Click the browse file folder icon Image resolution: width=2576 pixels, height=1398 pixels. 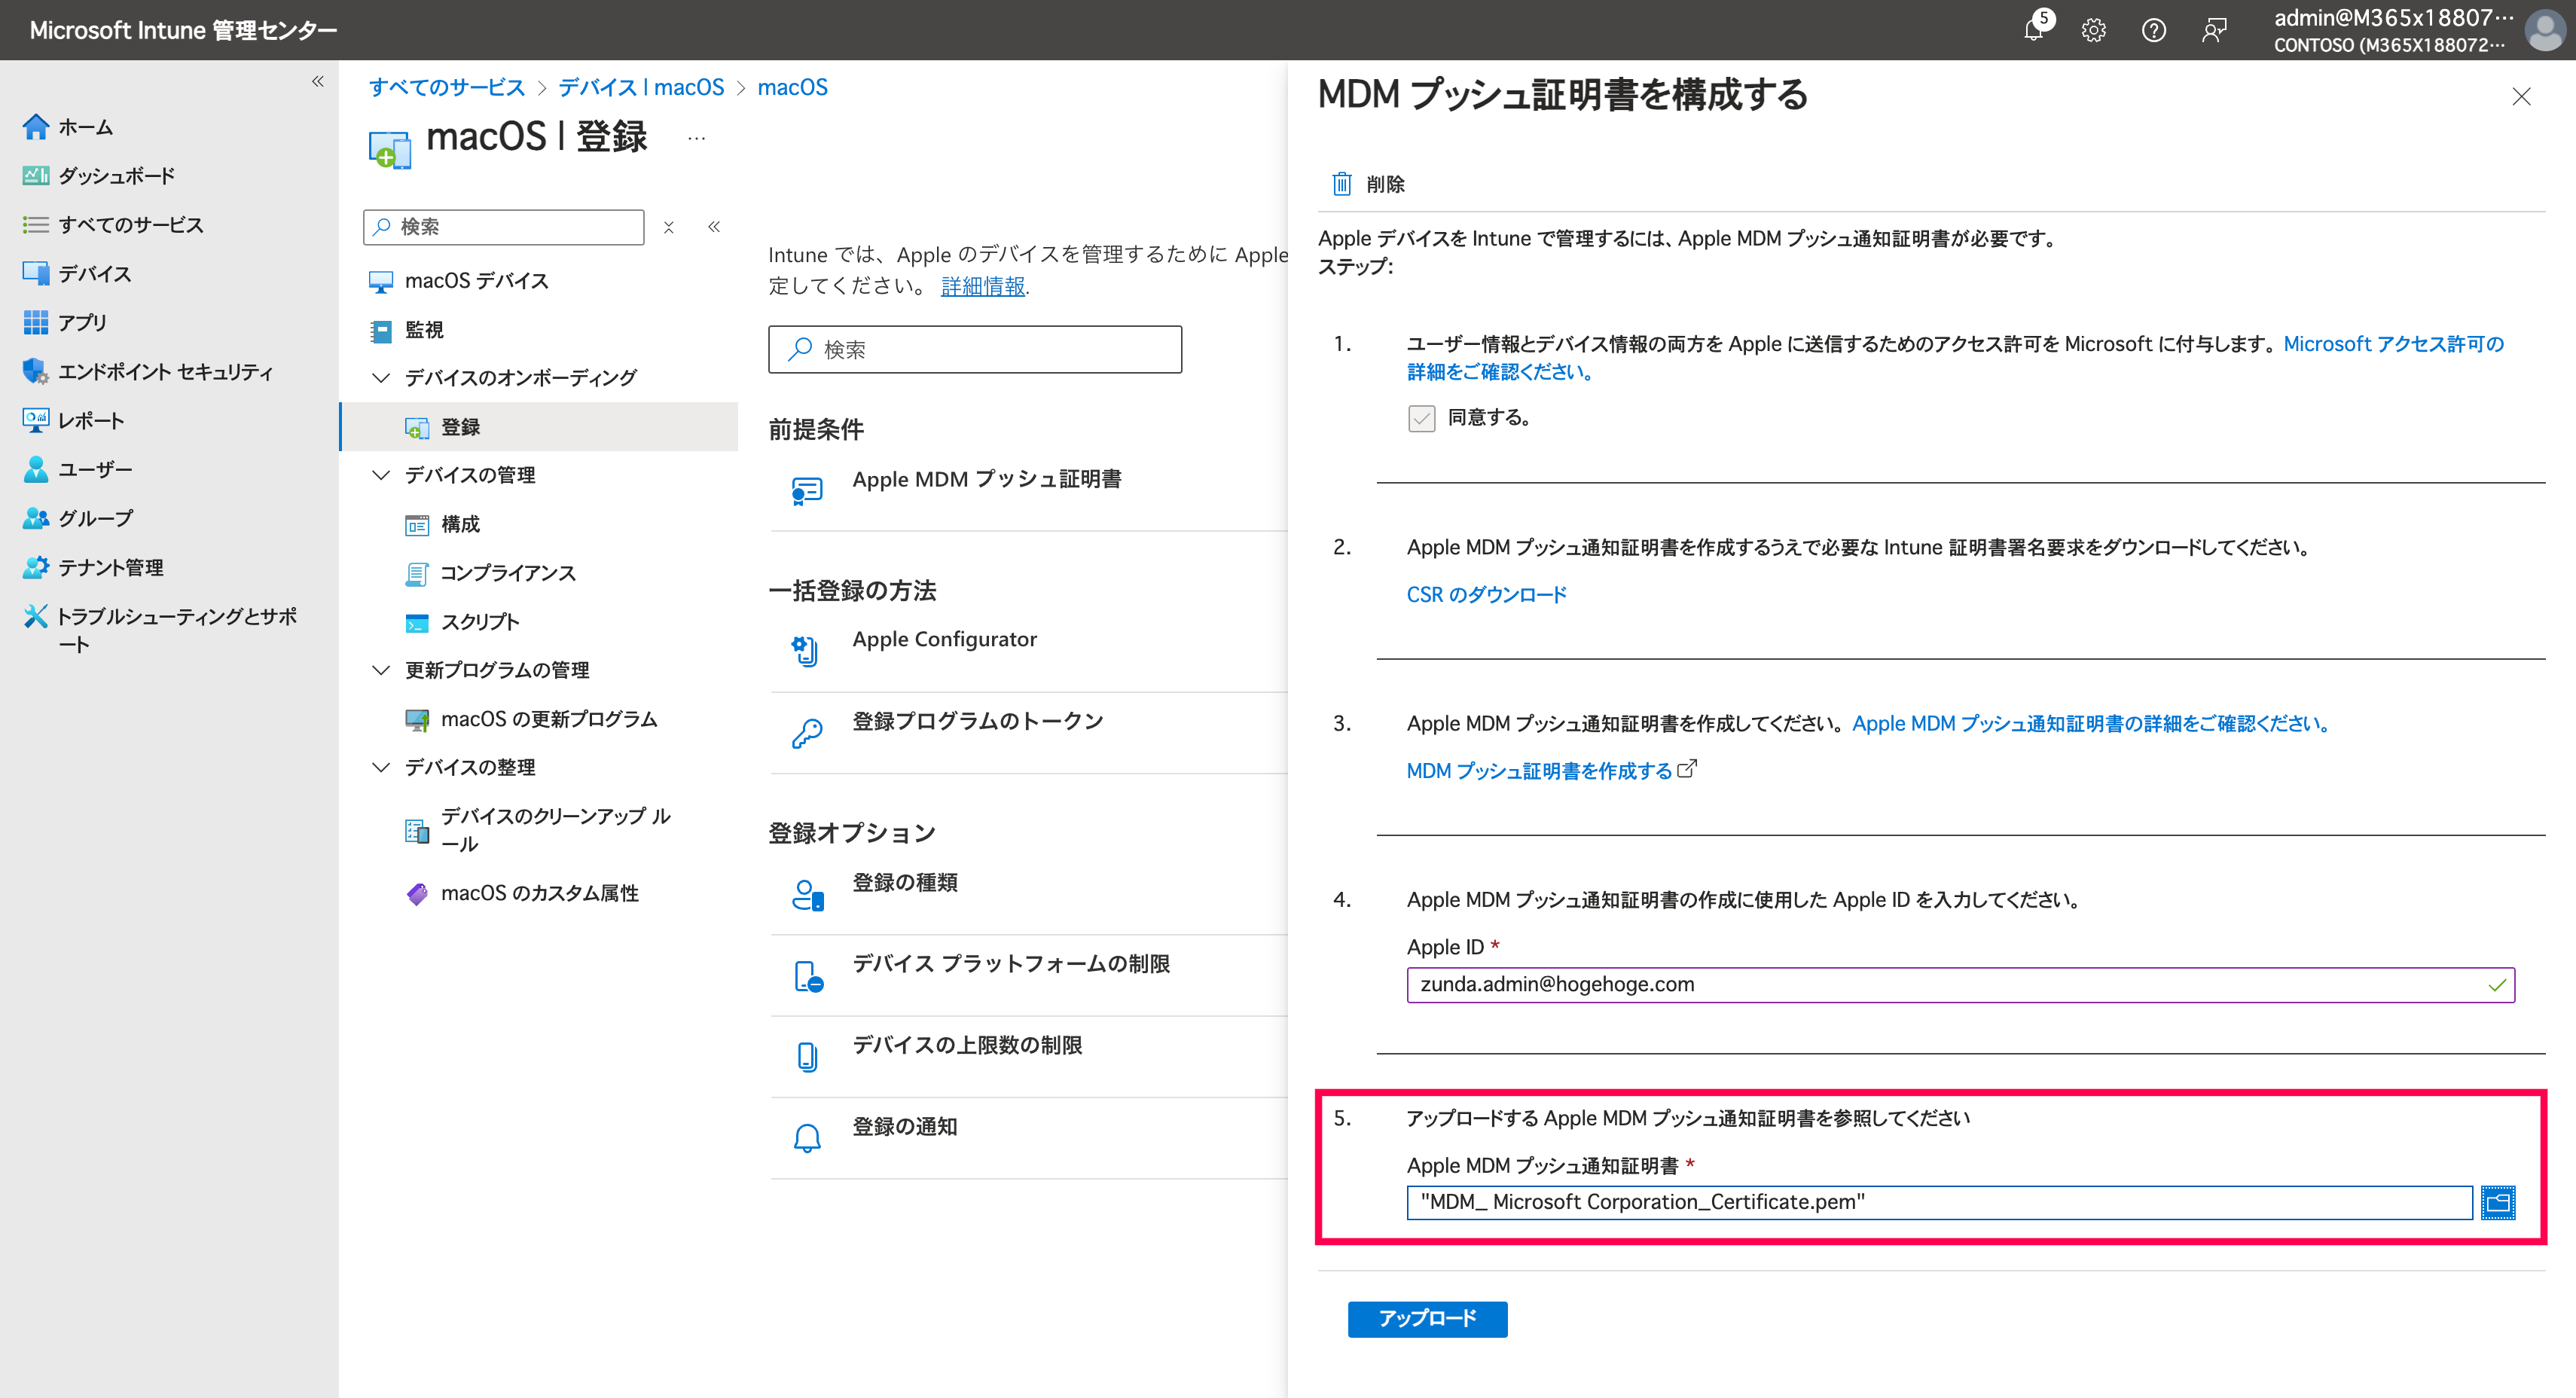pyautogui.click(x=2497, y=1203)
